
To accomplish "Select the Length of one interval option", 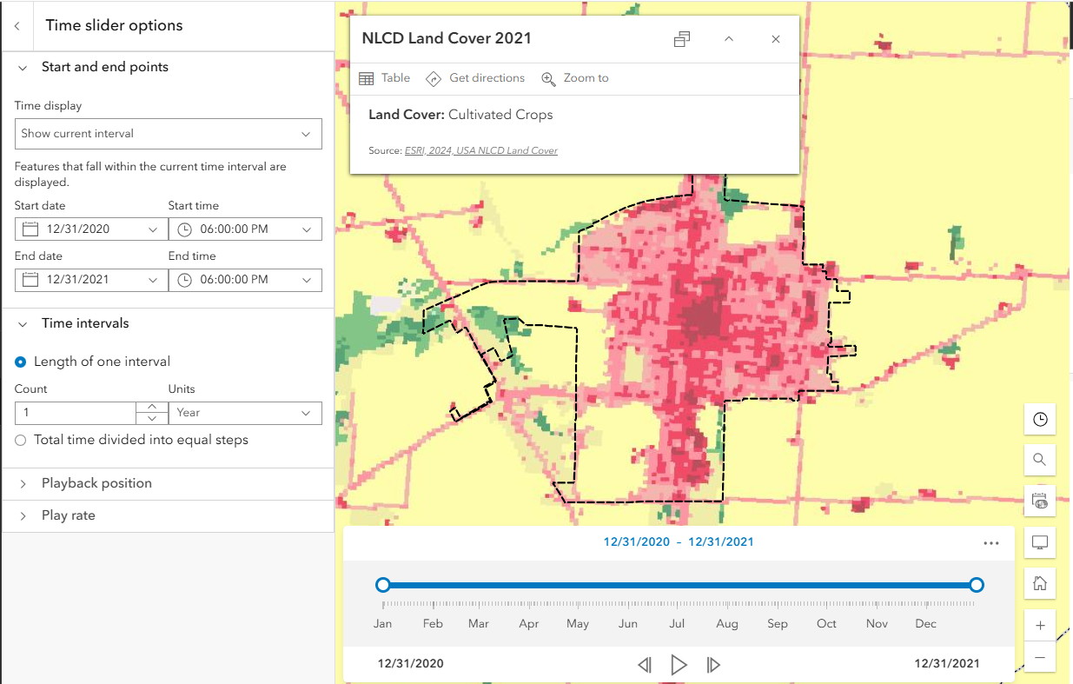I will pos(20,361).
